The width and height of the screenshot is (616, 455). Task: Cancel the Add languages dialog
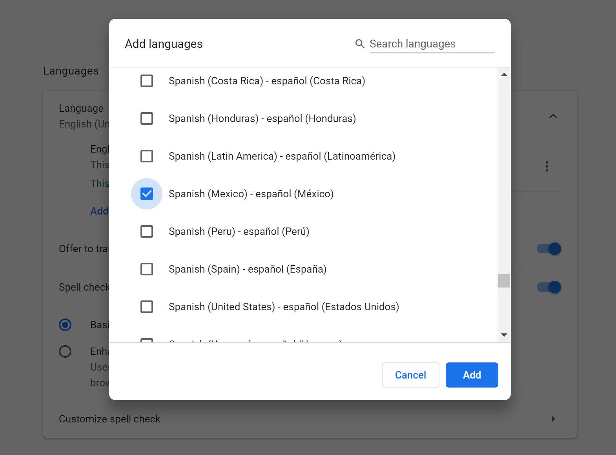410,375
